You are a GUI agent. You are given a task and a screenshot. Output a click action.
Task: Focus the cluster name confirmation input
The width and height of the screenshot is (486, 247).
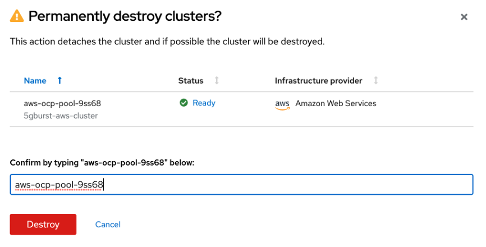tap(241, 185)
